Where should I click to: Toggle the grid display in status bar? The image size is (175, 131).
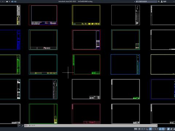point(139,129)
